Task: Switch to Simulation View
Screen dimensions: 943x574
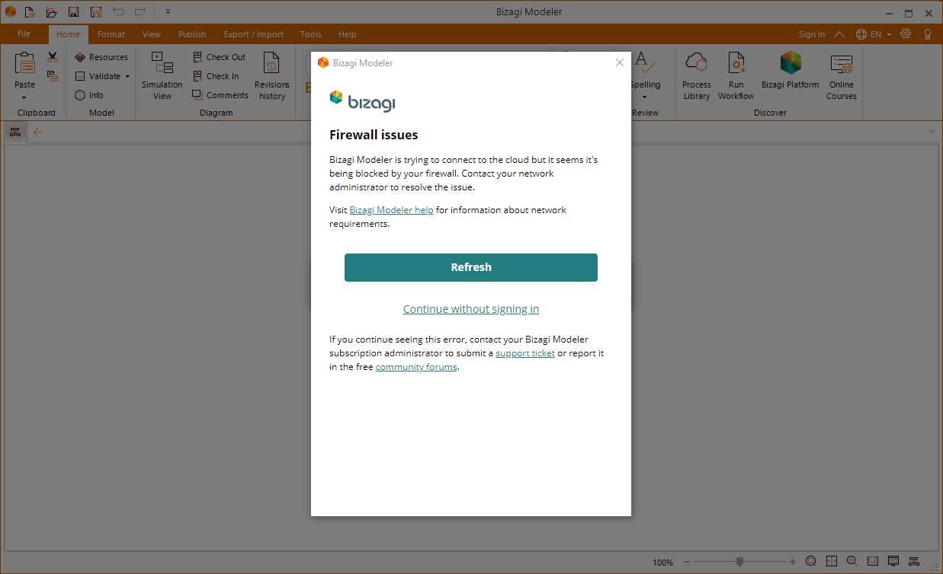Action: click(x=162, y=75)
